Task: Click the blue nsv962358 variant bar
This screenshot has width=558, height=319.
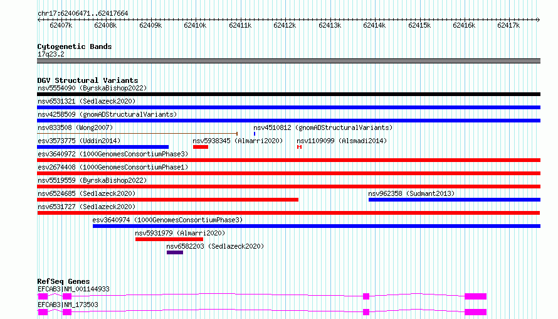Action: click(455, 200)
